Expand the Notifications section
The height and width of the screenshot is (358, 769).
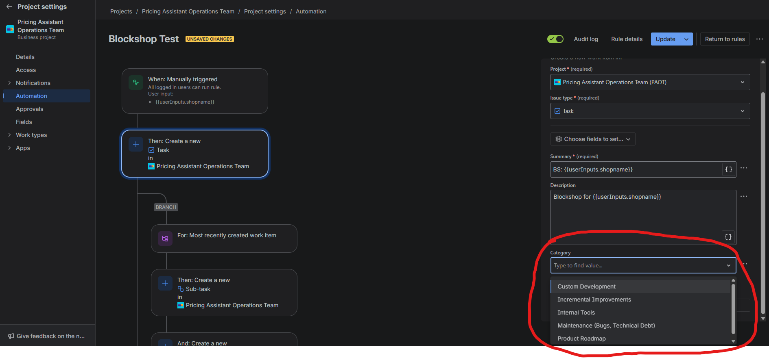pyautogui.click(x=9, y=83)
